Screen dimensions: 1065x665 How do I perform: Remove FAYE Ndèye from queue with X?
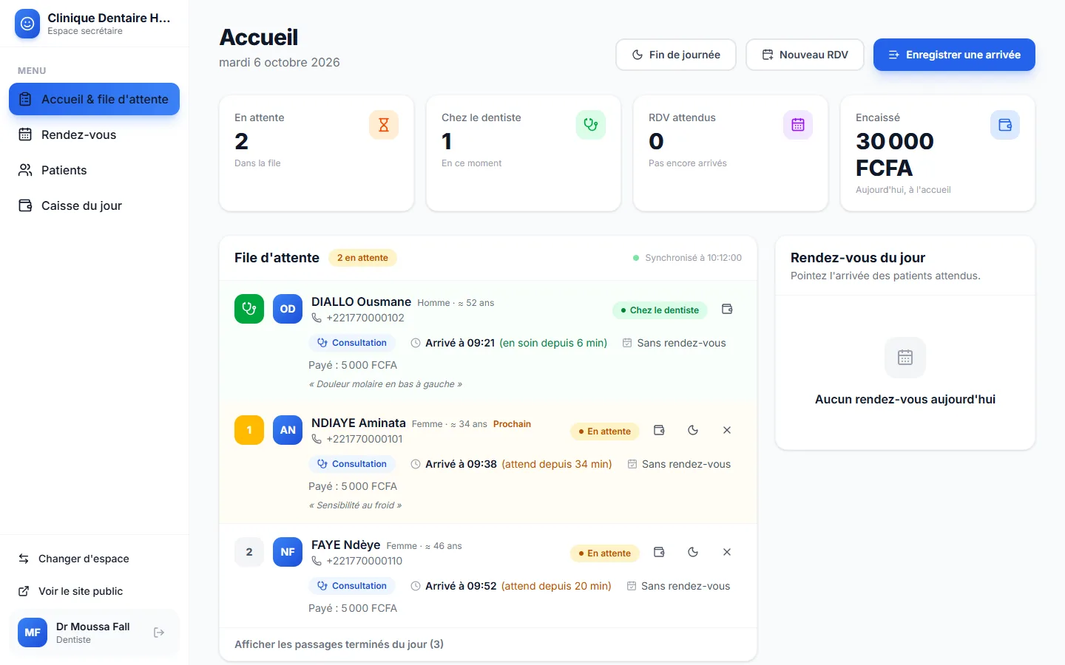coord(727,552)
